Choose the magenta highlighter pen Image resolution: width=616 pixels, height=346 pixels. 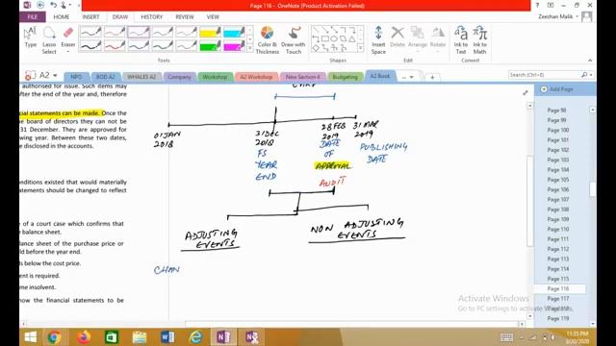(234, 46)
